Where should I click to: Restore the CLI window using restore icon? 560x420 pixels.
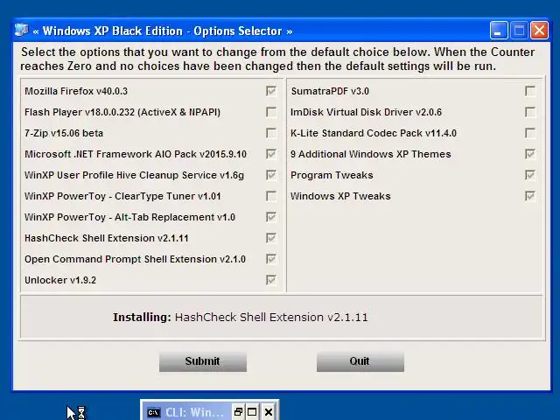pos(238,412)
